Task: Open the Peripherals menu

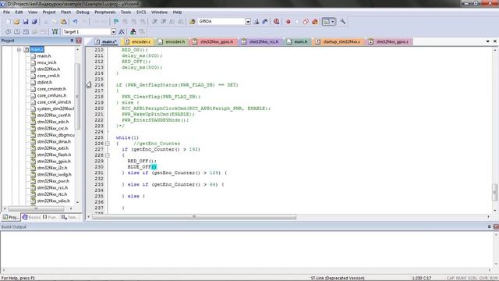Action: pyautogui.click(x=105, y=12)
